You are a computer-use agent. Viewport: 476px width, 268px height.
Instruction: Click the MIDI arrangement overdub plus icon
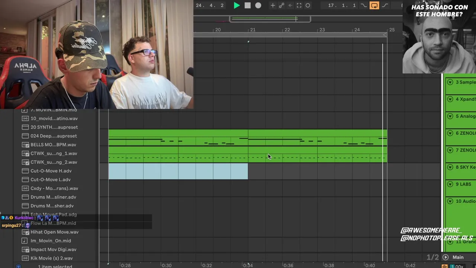273,6
